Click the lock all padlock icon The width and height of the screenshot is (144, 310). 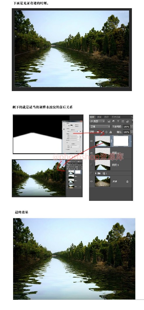pos(111,132)
